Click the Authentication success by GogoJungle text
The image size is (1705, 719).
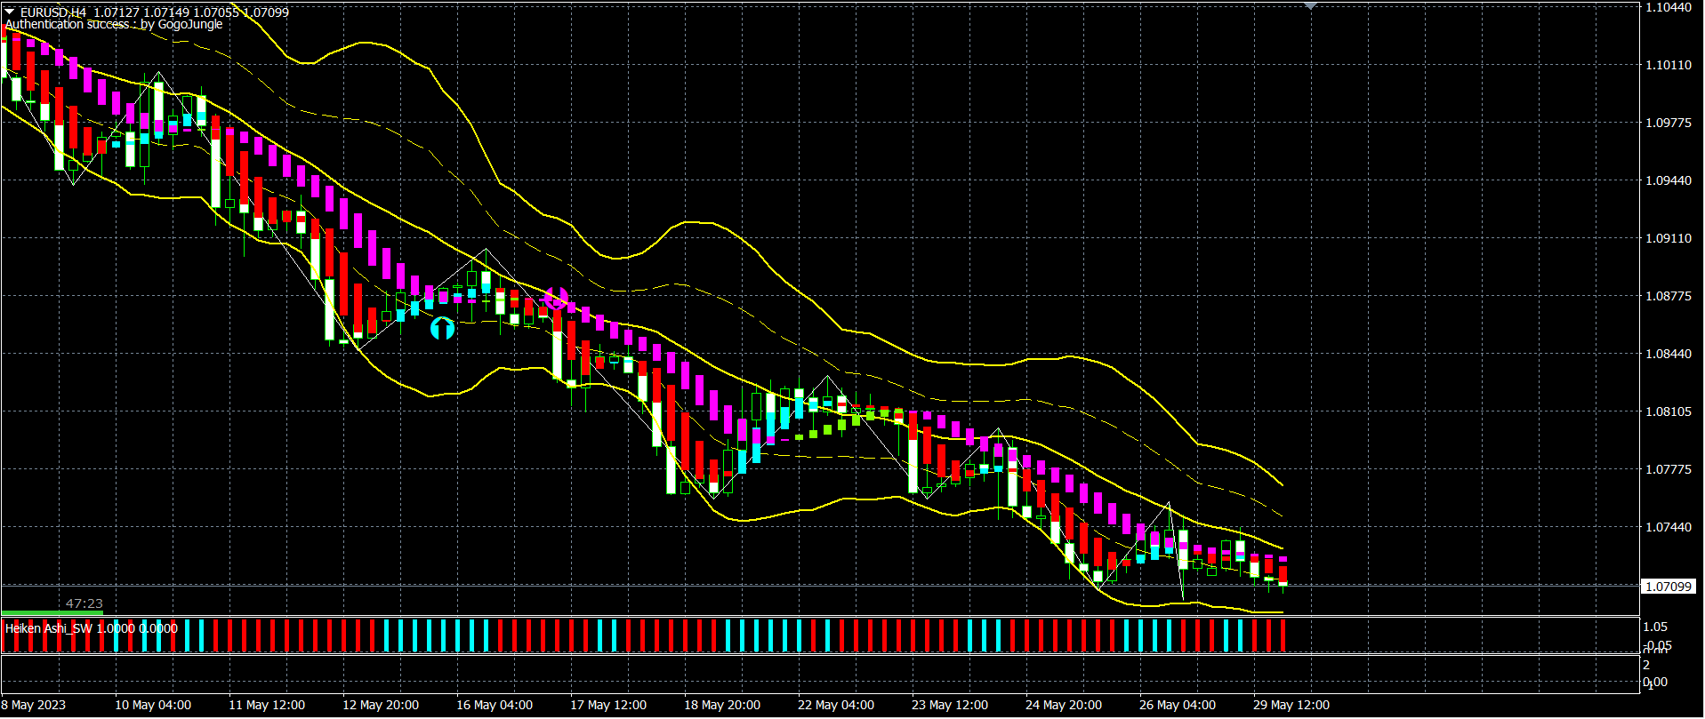[x=114, y=25]
